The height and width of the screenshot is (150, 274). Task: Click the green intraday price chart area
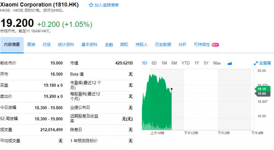(157, 102)
